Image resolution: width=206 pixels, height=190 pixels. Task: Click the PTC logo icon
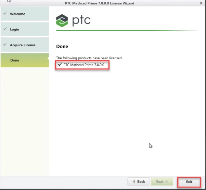tap(62, 21)
